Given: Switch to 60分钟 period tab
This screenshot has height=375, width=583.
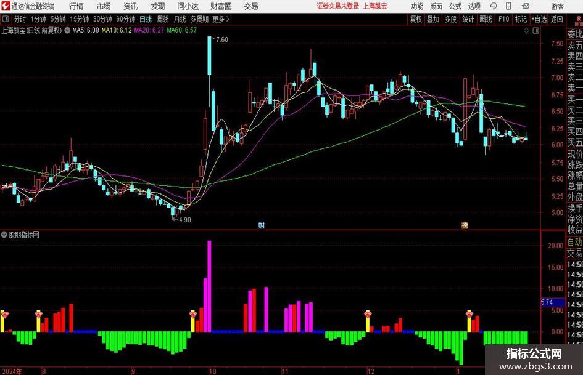Looking at the screenshot, I should (126, 19).
